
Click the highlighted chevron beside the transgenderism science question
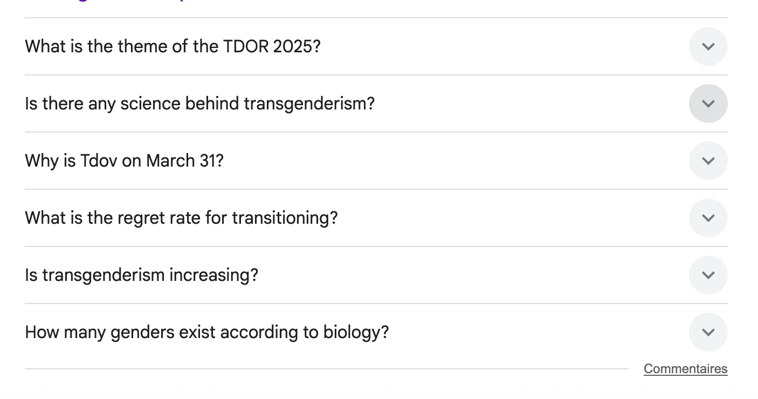(x=708, y=104)
